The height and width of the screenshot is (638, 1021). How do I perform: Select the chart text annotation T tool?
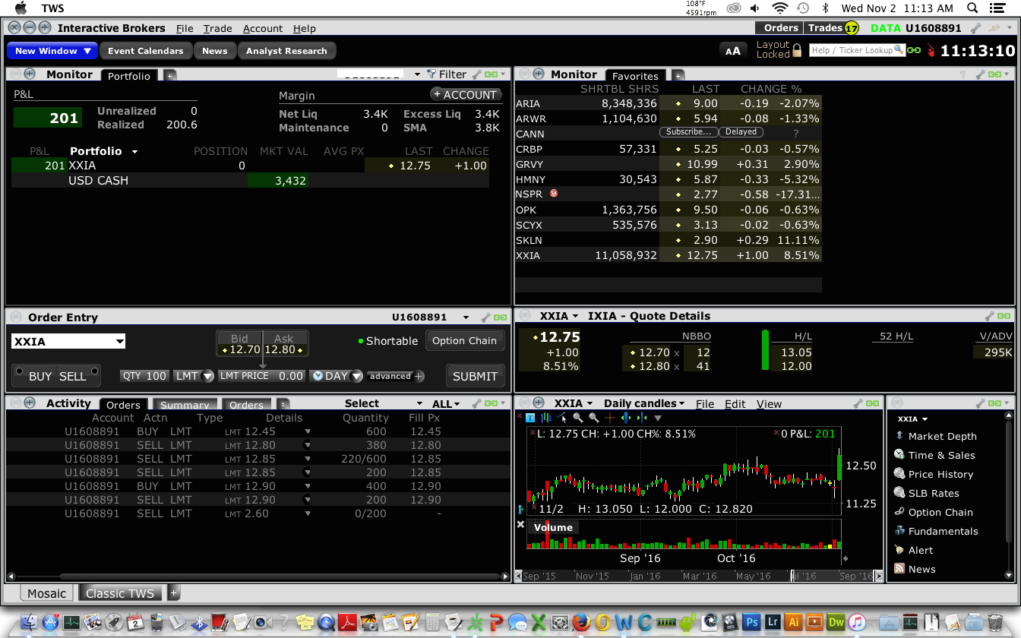tap(530, 418)
